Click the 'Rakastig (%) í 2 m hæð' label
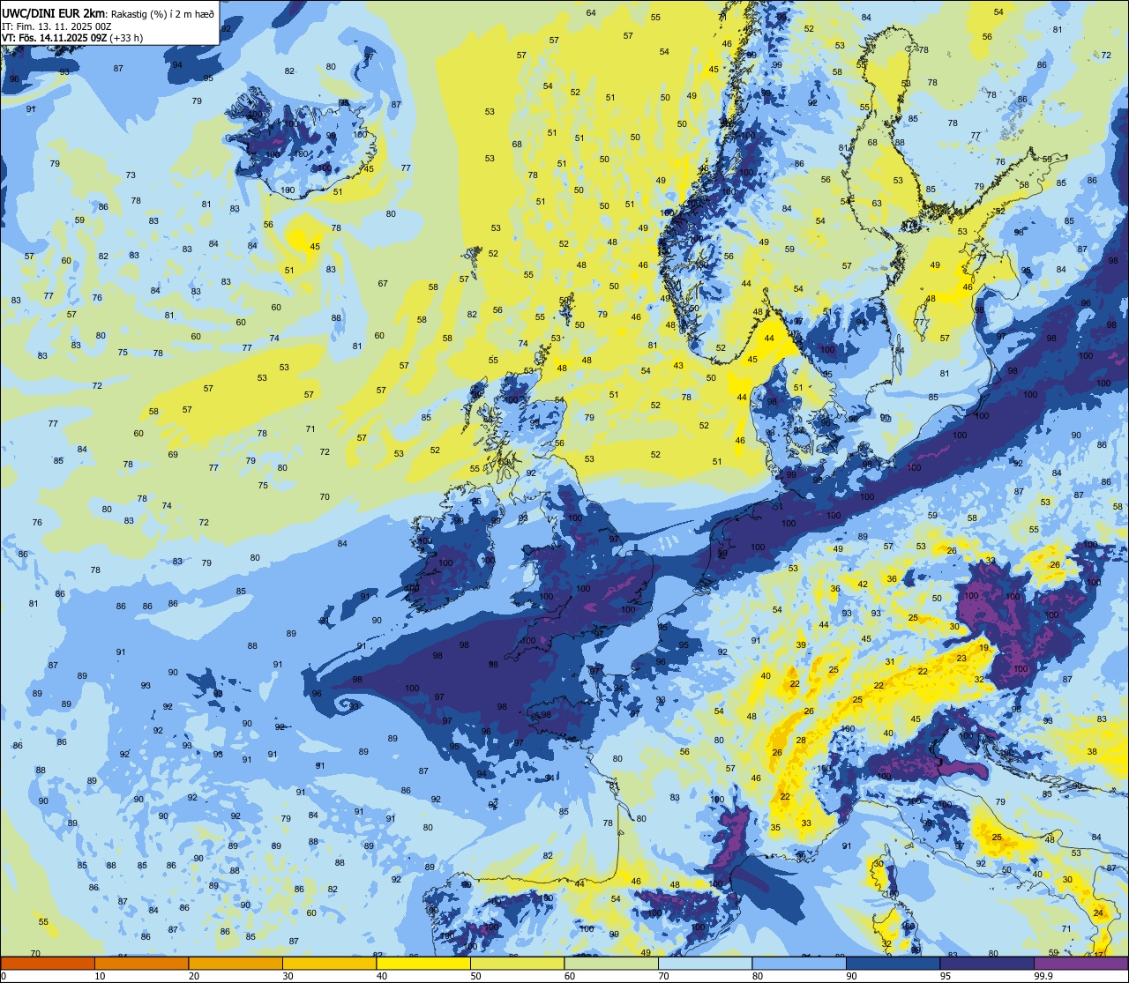 point(162,13)
